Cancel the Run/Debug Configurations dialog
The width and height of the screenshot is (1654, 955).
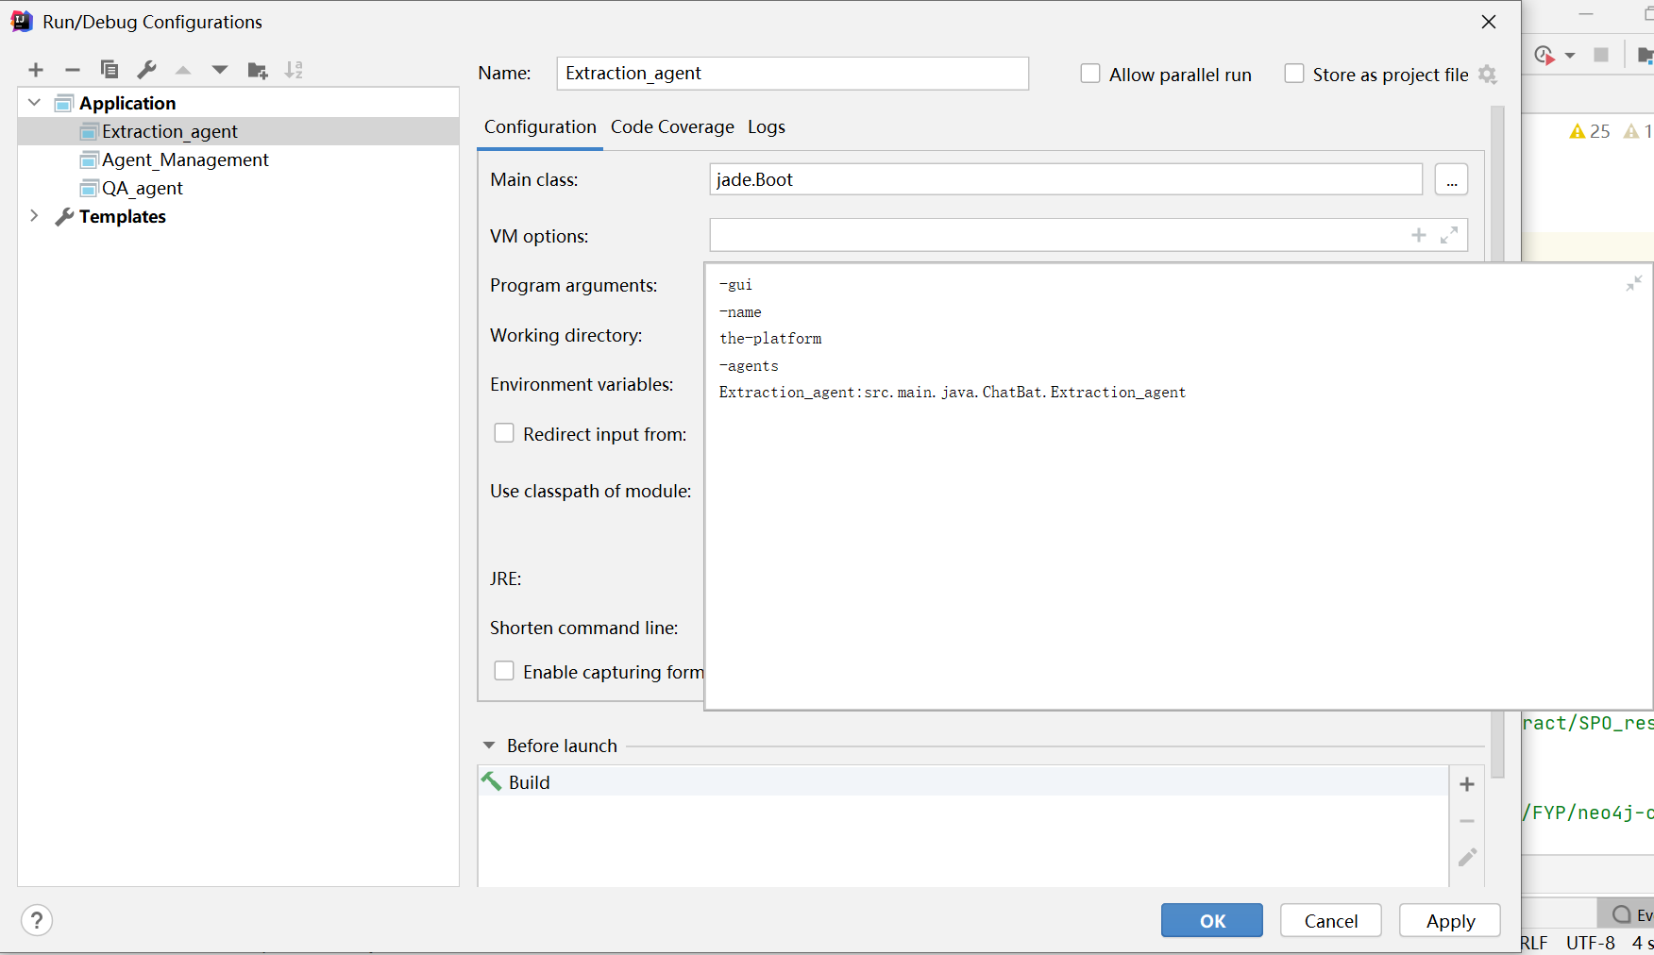click(1331, 921)
